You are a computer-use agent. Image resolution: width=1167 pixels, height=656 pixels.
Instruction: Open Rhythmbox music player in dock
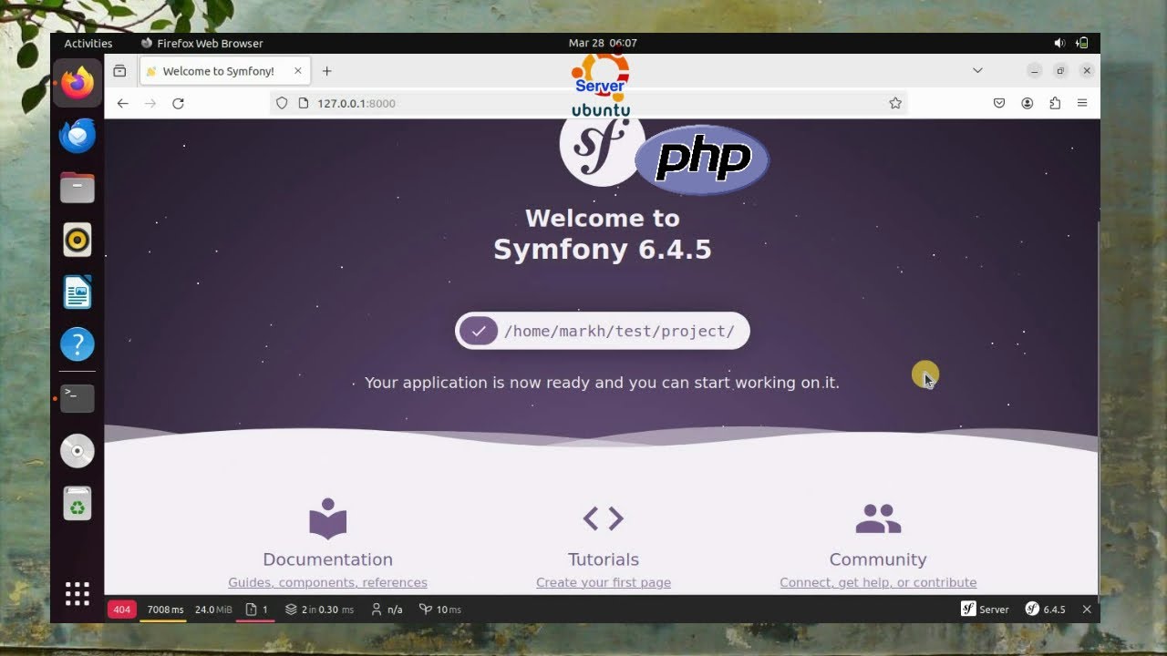[77, 241]
